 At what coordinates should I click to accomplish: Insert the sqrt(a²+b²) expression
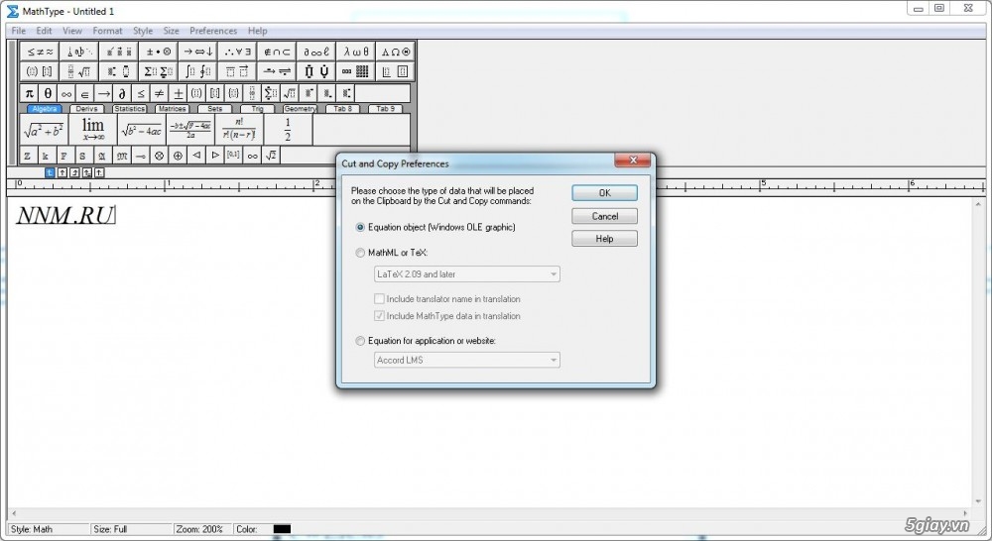tap(44, 130)
